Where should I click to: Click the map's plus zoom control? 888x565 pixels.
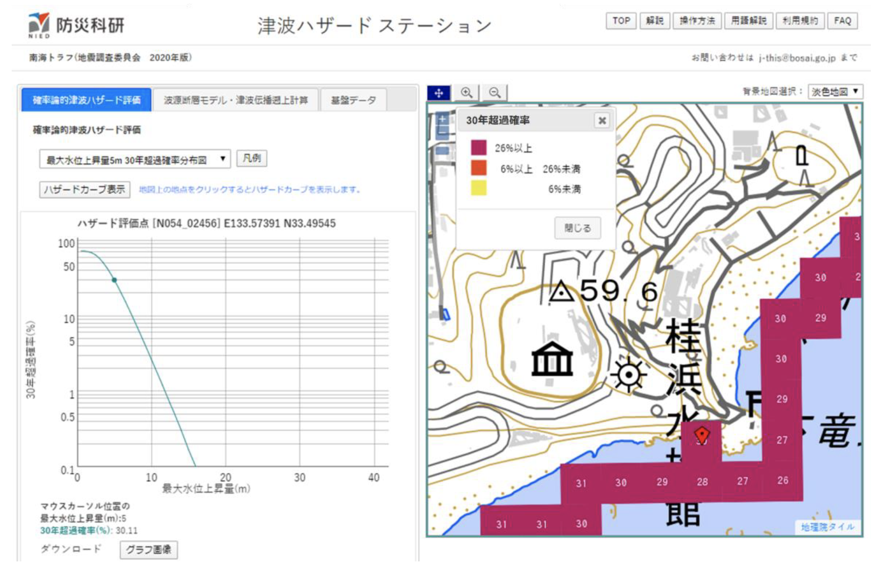pos(442,119)
